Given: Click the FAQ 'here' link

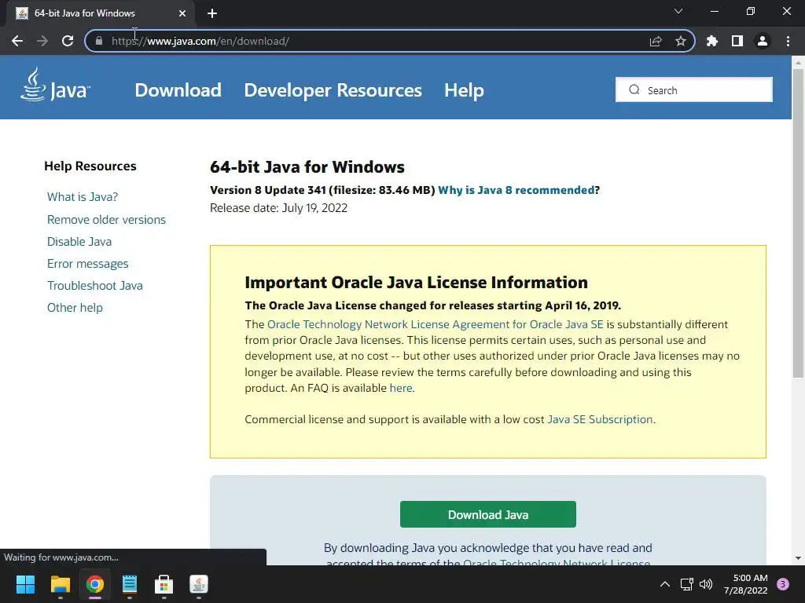Looking at the screenshot, I should point(401,388).
